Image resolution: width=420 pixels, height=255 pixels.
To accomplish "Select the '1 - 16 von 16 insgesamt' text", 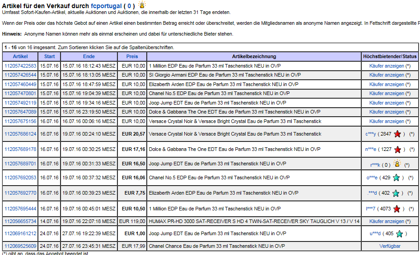I will 31,47.
